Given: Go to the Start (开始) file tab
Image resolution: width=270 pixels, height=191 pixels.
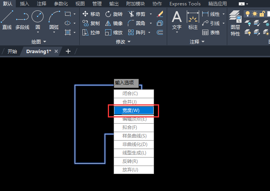Looking at the screenshot, I should (12, 51).
